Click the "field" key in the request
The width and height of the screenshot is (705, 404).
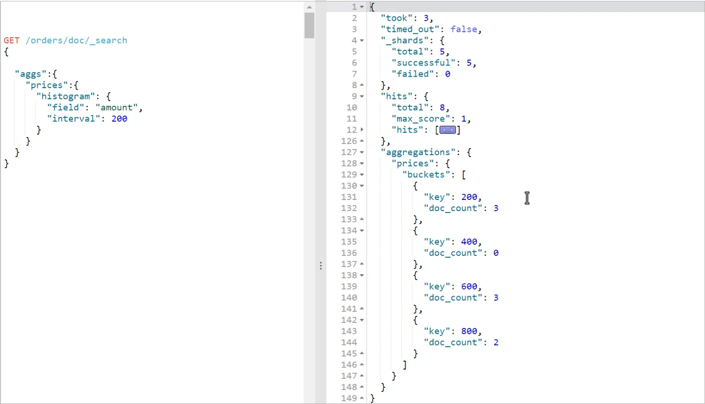[x=66, y=107]
